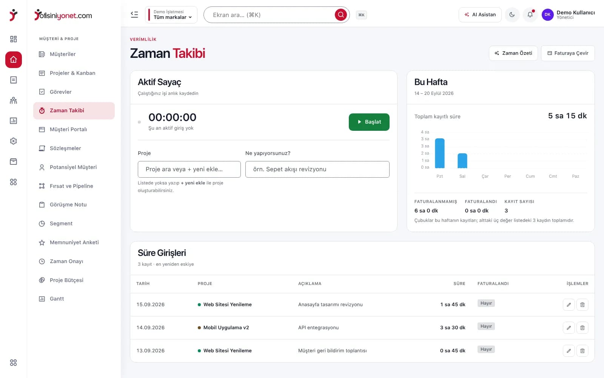Delete the Anasayfa tasarımı revizyonu entry
This screenshot has width=604, height=378.
pyautogui.click(x=582, y=305)
